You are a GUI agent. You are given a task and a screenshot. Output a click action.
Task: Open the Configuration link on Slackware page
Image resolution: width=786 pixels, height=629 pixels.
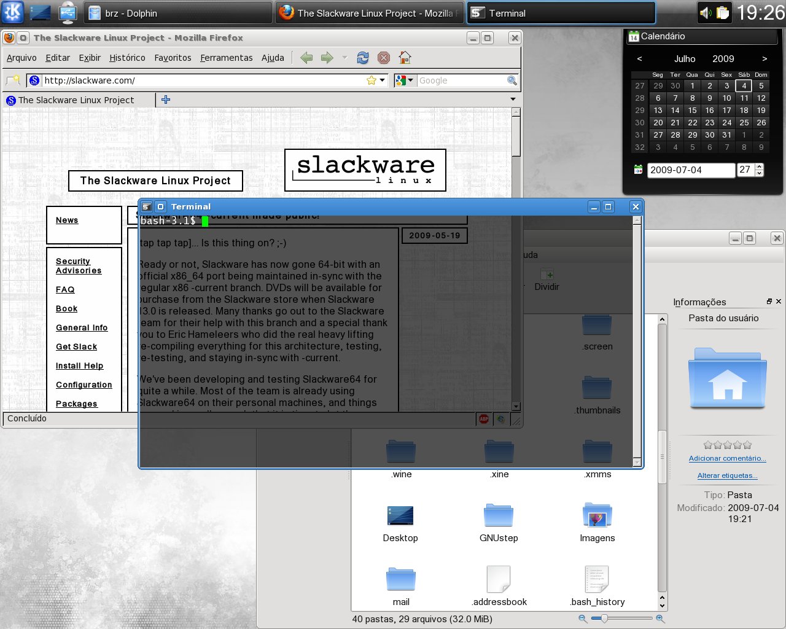tap(84, 385)
